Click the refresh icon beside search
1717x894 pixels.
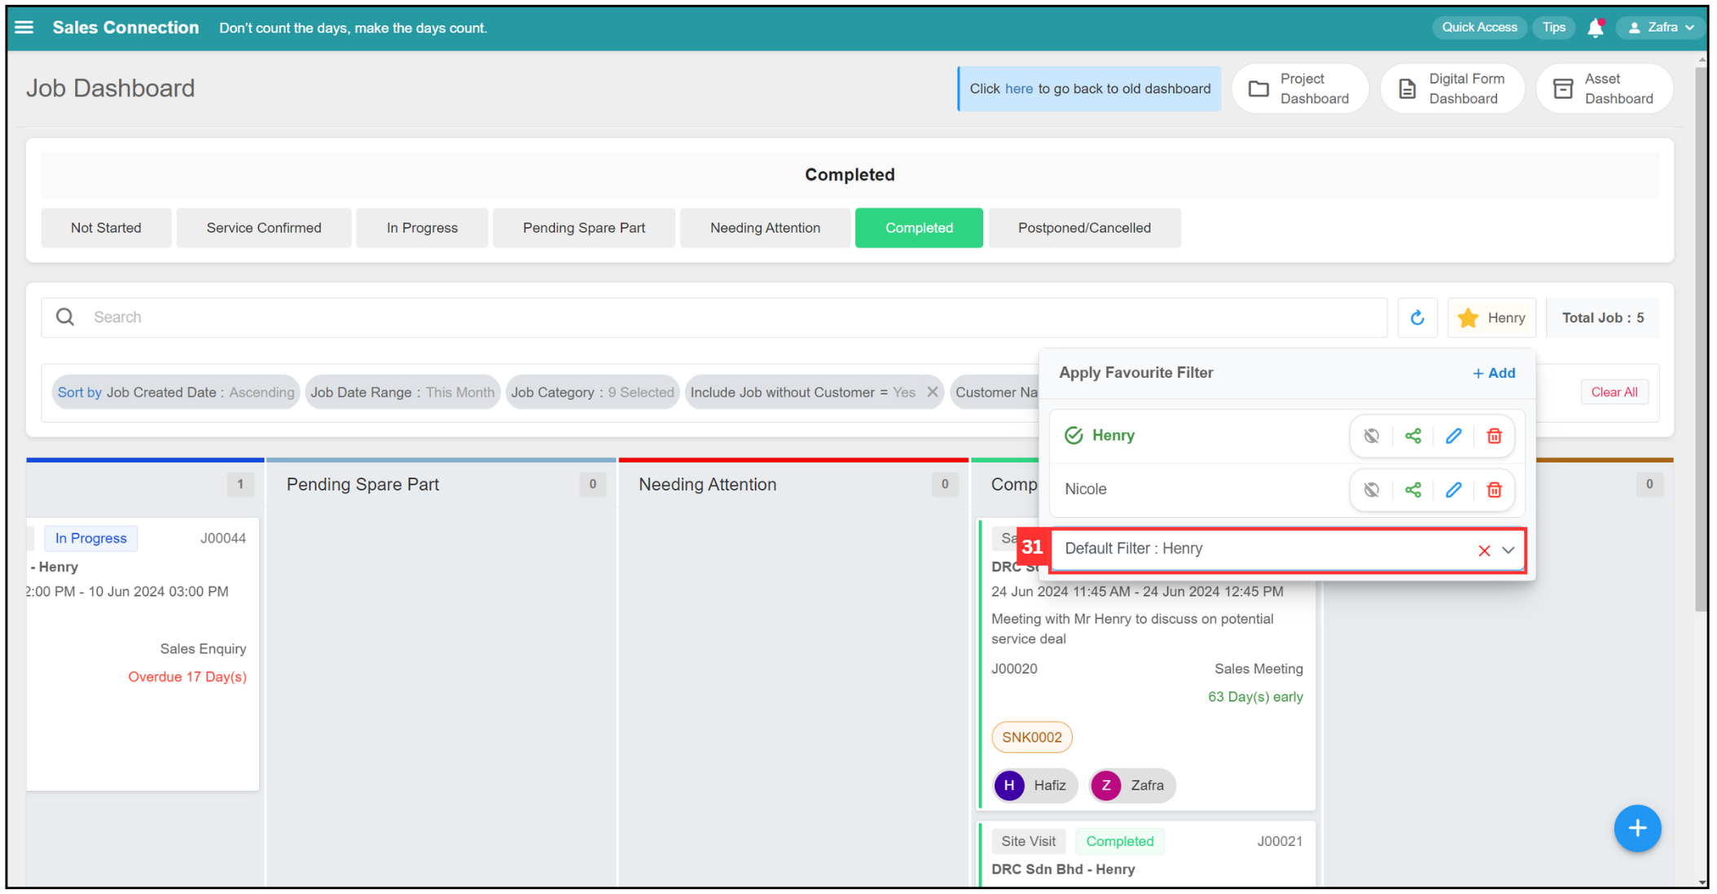(x=1417, y=318)
